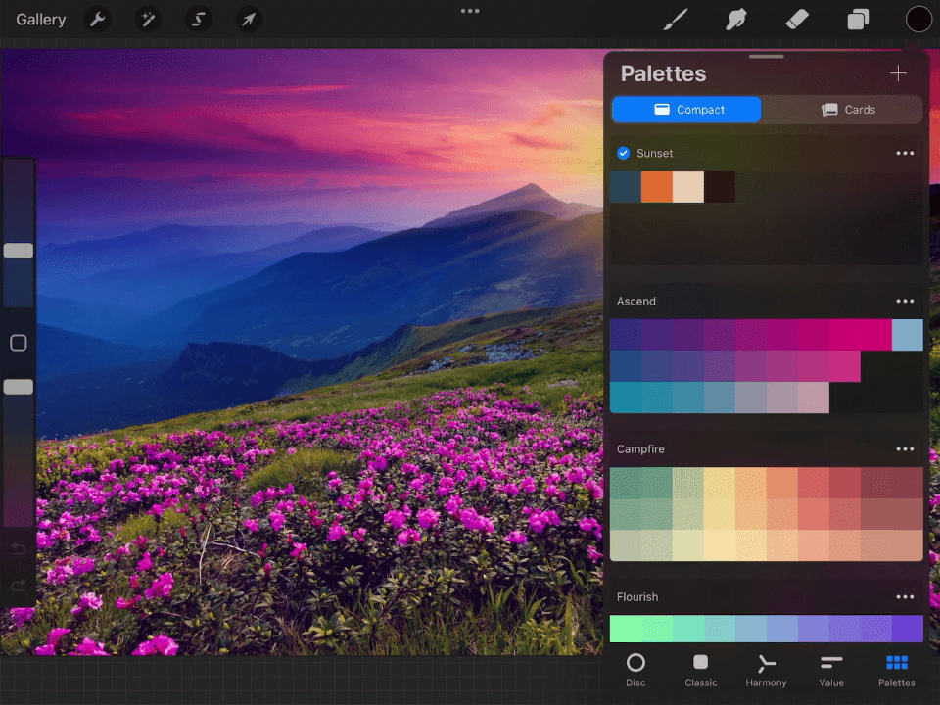Open the Adjustments magic wand menu
940x705 pixels.
(148, 20)
